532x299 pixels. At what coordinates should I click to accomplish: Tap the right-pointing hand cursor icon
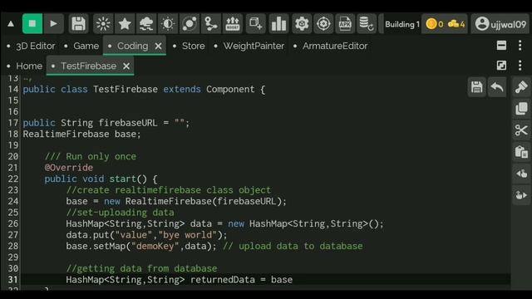tap(521, 195)
